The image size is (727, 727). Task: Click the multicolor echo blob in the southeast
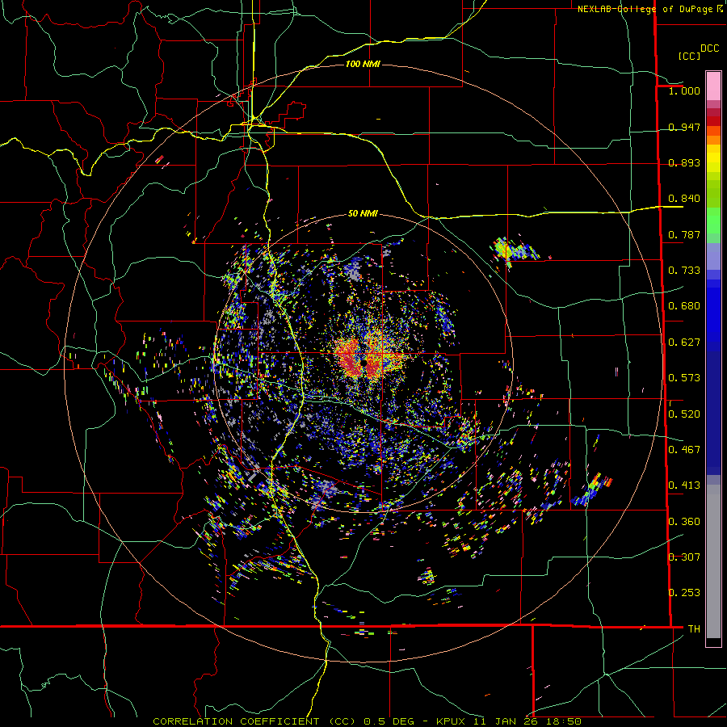pyautogui.click(x=593, y=490)
